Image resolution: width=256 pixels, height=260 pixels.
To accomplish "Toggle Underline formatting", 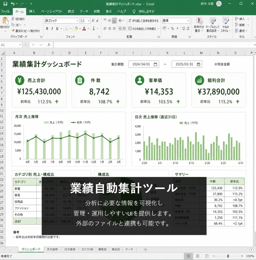I will (57, 29).
